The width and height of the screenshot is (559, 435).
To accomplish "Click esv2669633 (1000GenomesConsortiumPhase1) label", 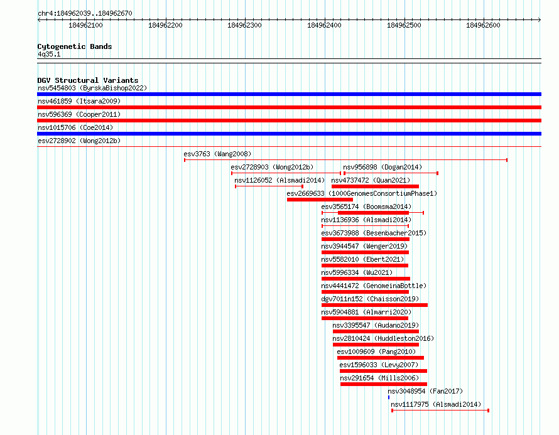I will click(362, 193).
